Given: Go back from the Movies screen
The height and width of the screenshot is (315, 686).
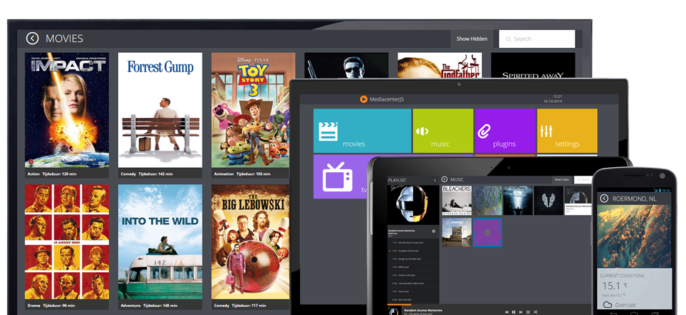Looking at the screenshot, I should pyautogui.click(x=32, y=39).
